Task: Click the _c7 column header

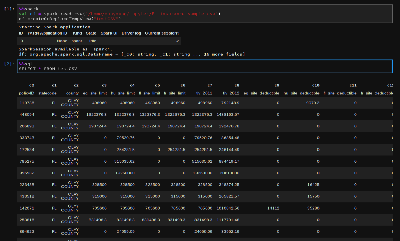Action: [209, 85]
